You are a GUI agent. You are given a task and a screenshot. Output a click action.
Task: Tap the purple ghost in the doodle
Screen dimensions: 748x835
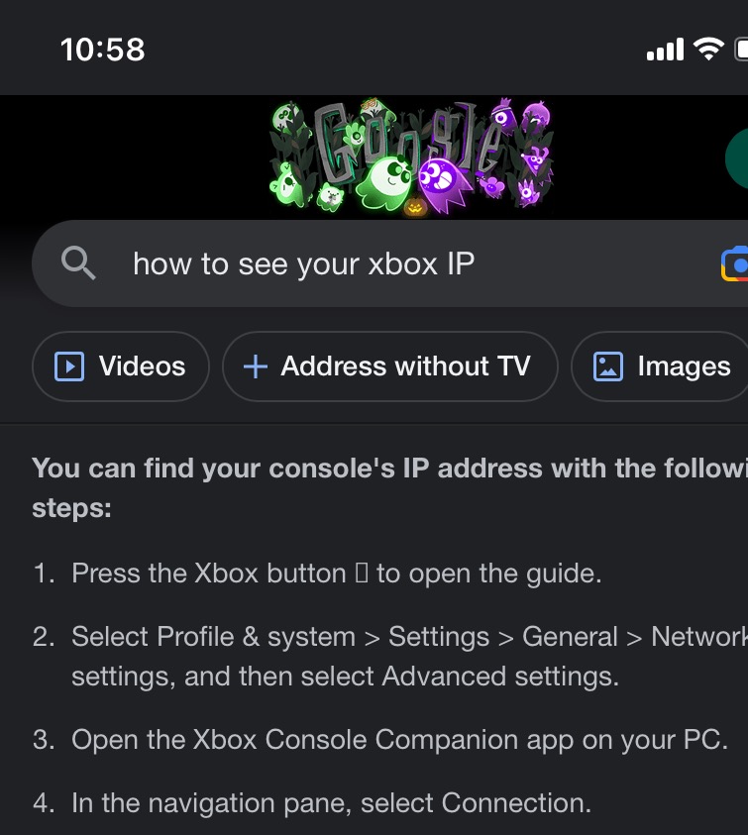[443, 183]
